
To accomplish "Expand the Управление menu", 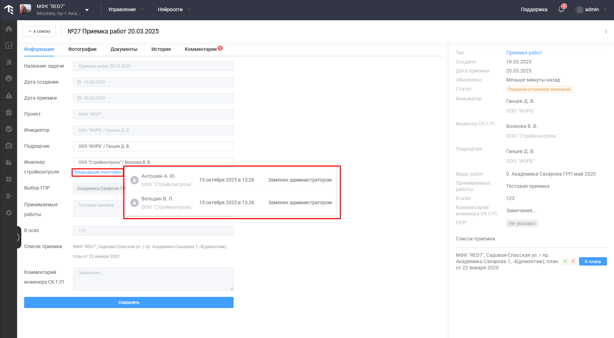I will coord(126,9).
